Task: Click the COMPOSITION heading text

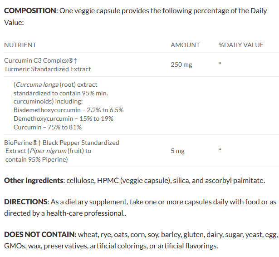Action: (30, 10)
